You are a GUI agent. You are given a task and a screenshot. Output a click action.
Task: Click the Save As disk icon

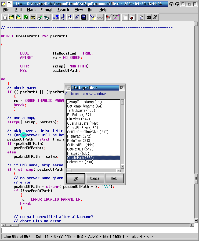coord(40,17)
